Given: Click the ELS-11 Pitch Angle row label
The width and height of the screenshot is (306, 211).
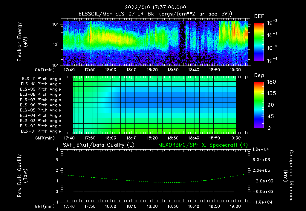Looking at the screenshot, I should coord(41,79).
